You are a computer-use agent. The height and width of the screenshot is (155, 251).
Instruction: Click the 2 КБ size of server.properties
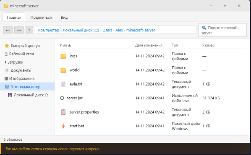click(x=206, y=112)
